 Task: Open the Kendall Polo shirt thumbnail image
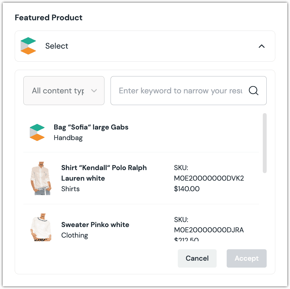(x=41, y=178)
